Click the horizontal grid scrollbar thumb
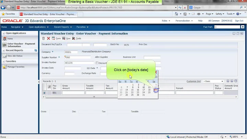Screen dimensions: 247x139 click(x=94, y=97)
